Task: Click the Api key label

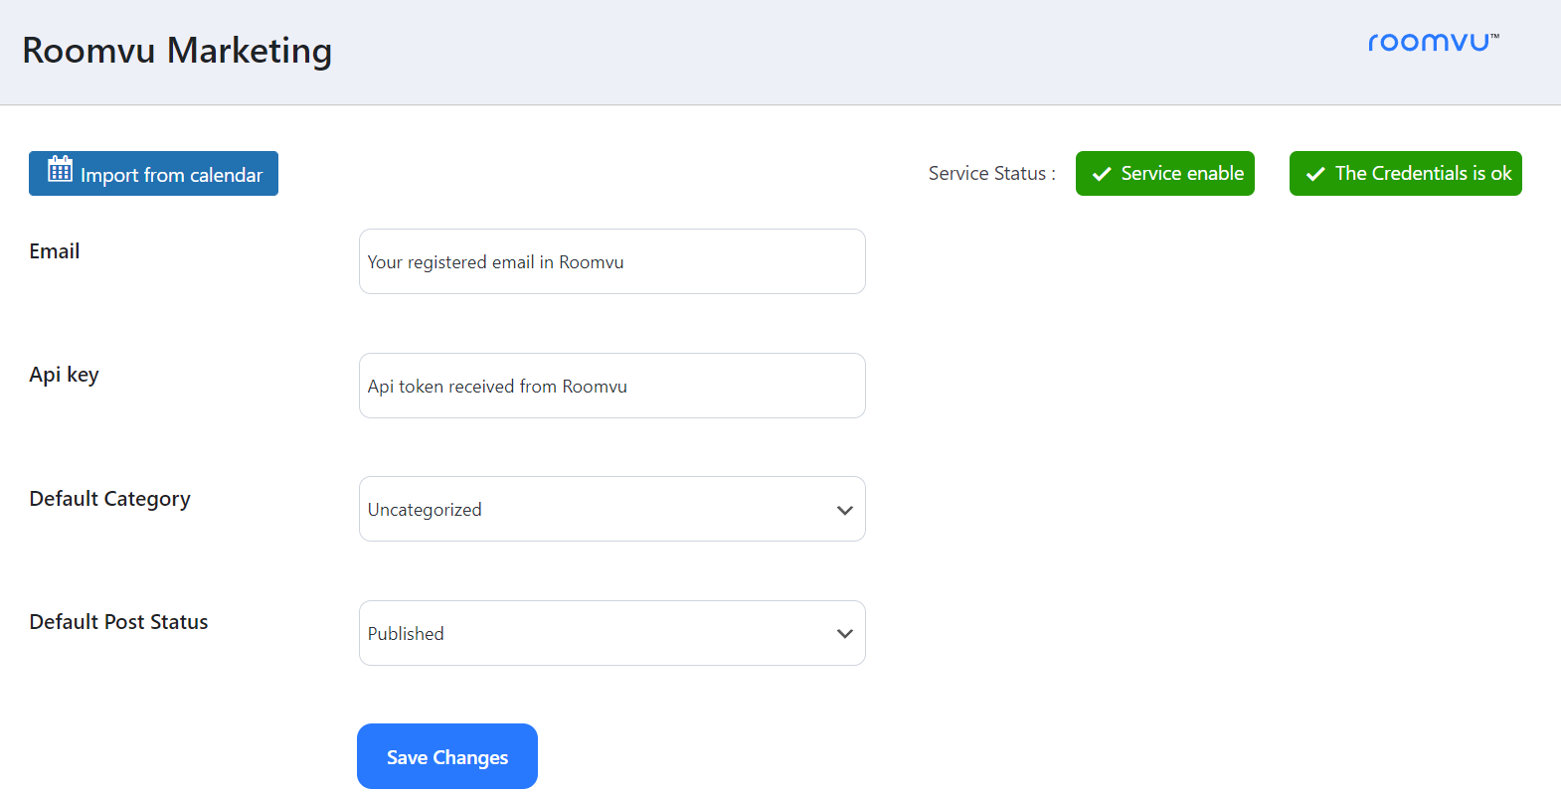Action: 64,375
